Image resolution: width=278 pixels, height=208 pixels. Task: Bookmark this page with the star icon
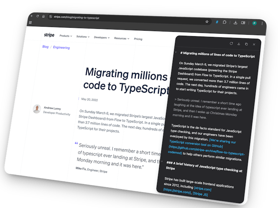coord(207,22)
